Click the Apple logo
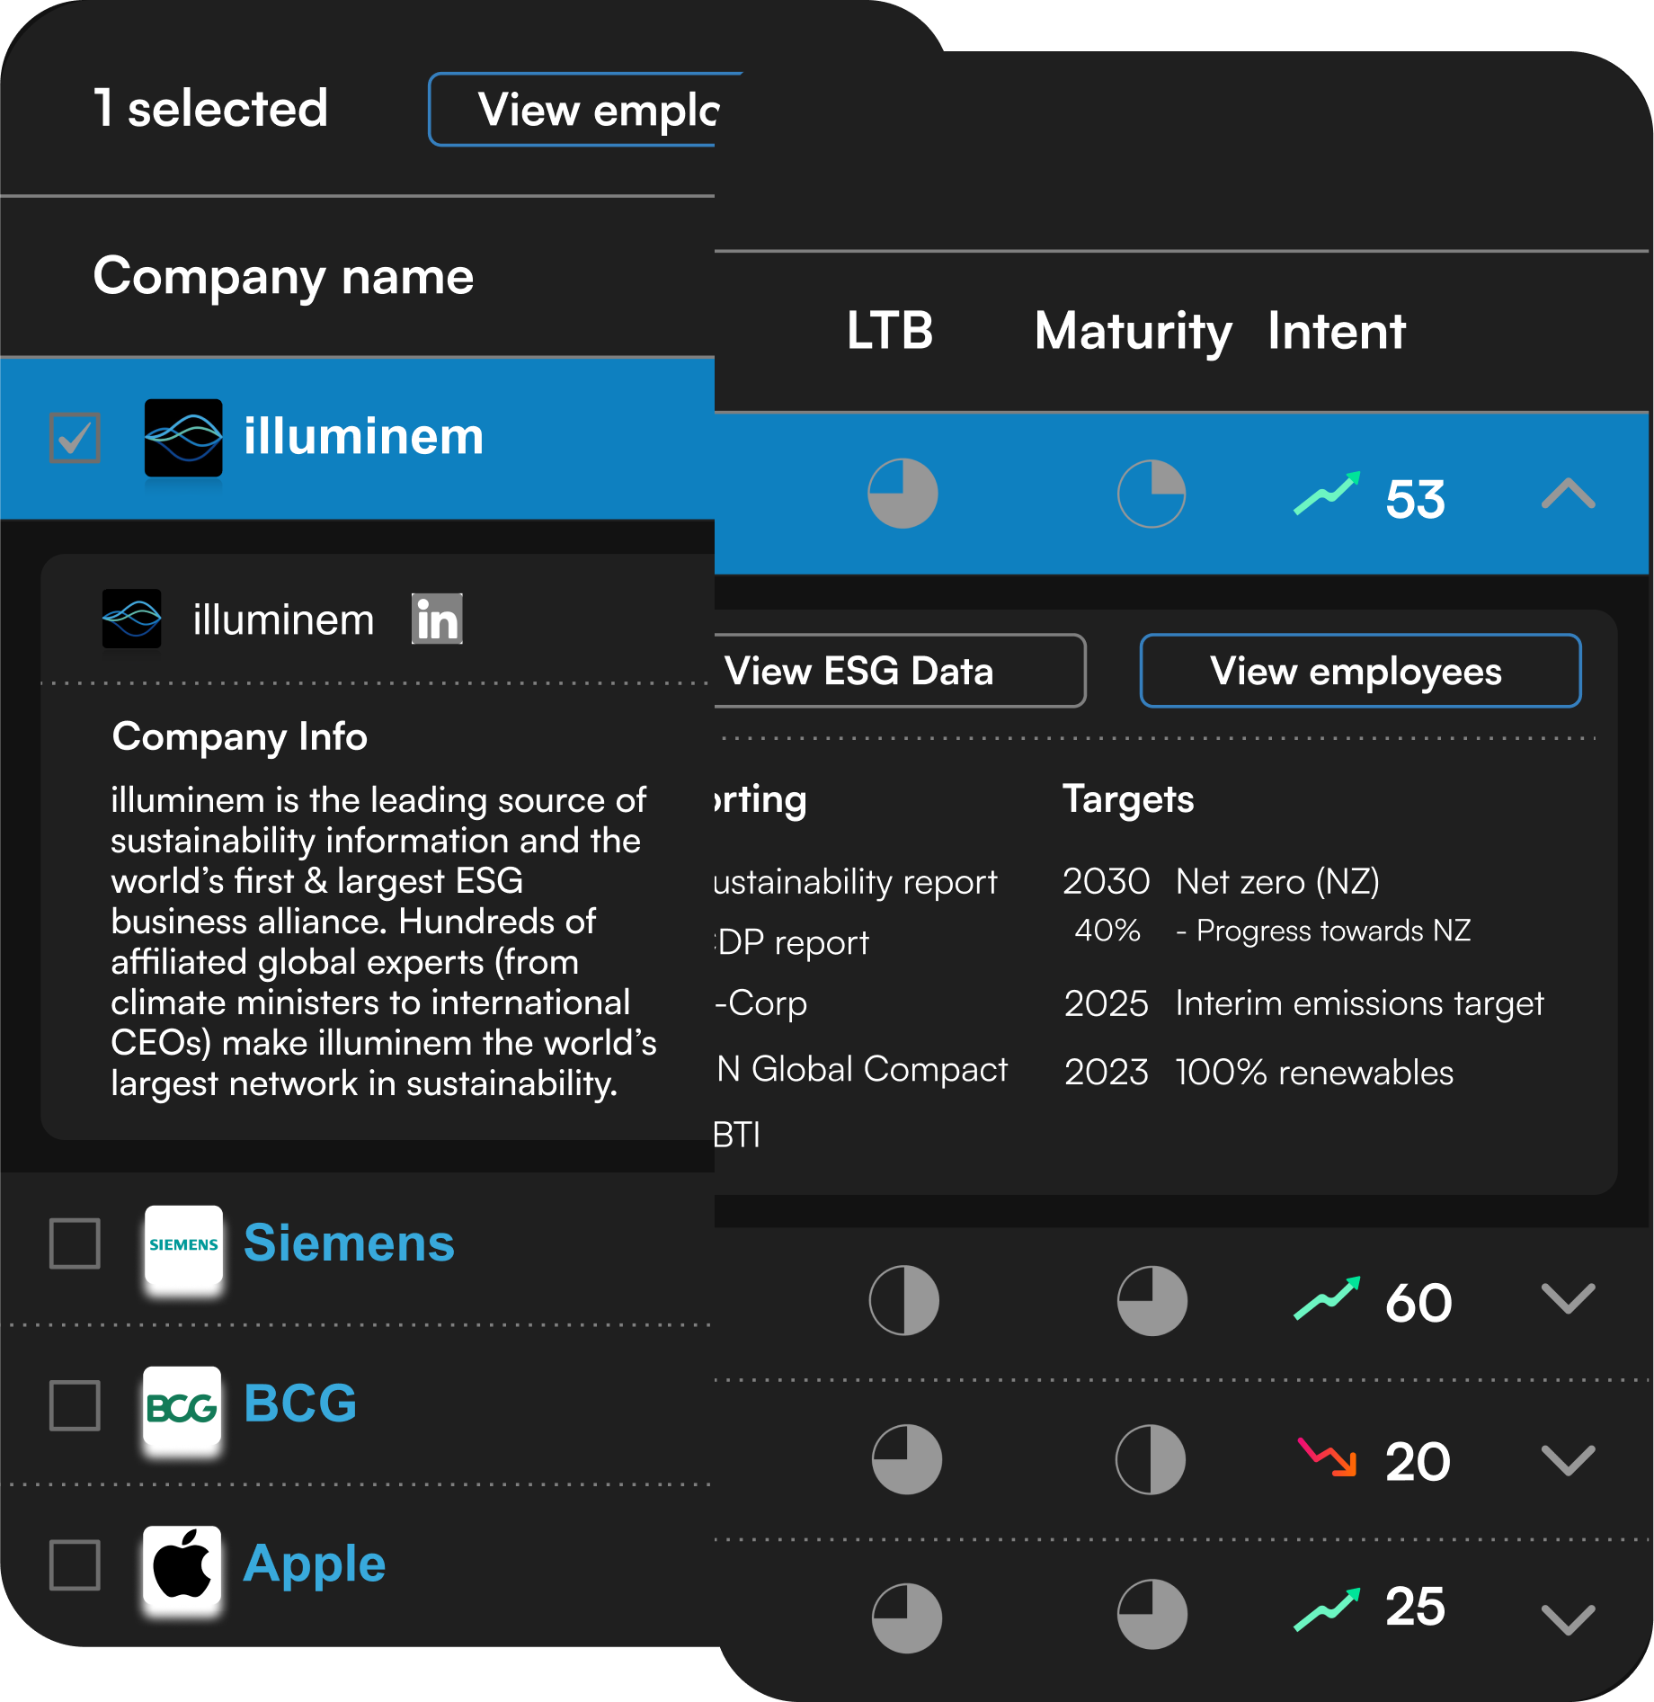 (182, 1566)
